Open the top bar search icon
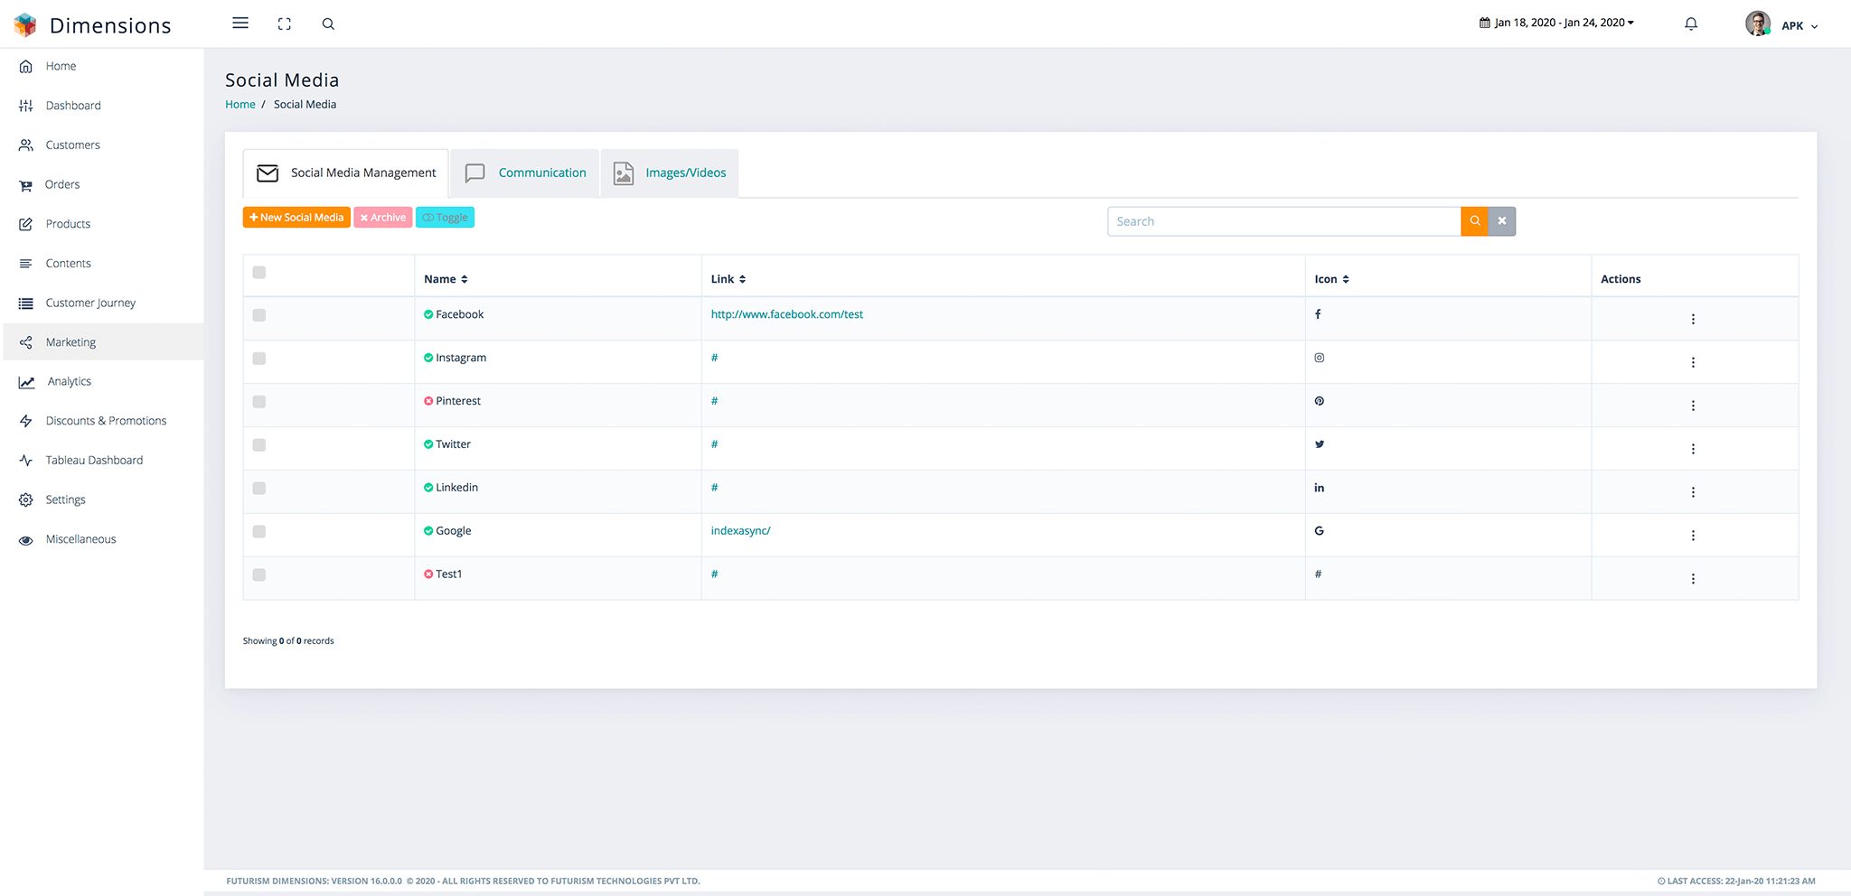Screen dimensions: 1851x896 point(328,24)
